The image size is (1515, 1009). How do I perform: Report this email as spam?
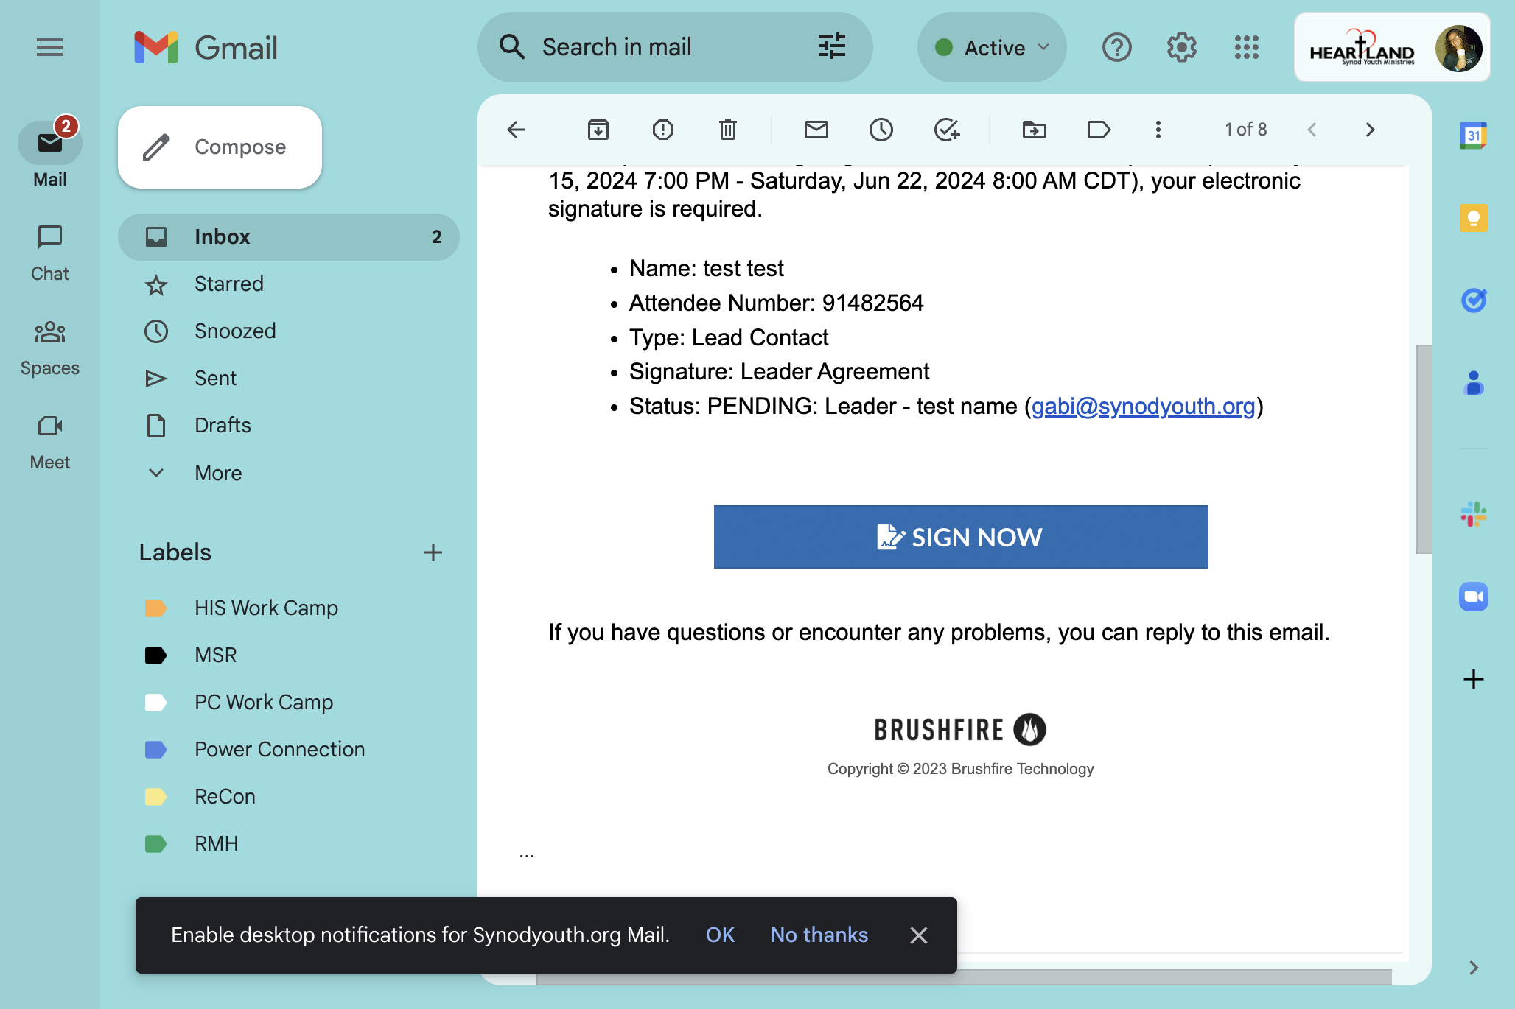[x=663, y=130]
